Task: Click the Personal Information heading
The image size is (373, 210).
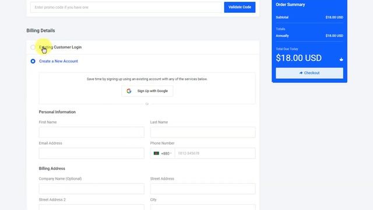Action: coord(57,112)
